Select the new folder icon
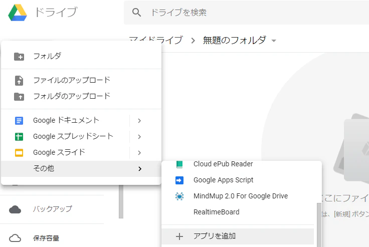 click(19, 57)
